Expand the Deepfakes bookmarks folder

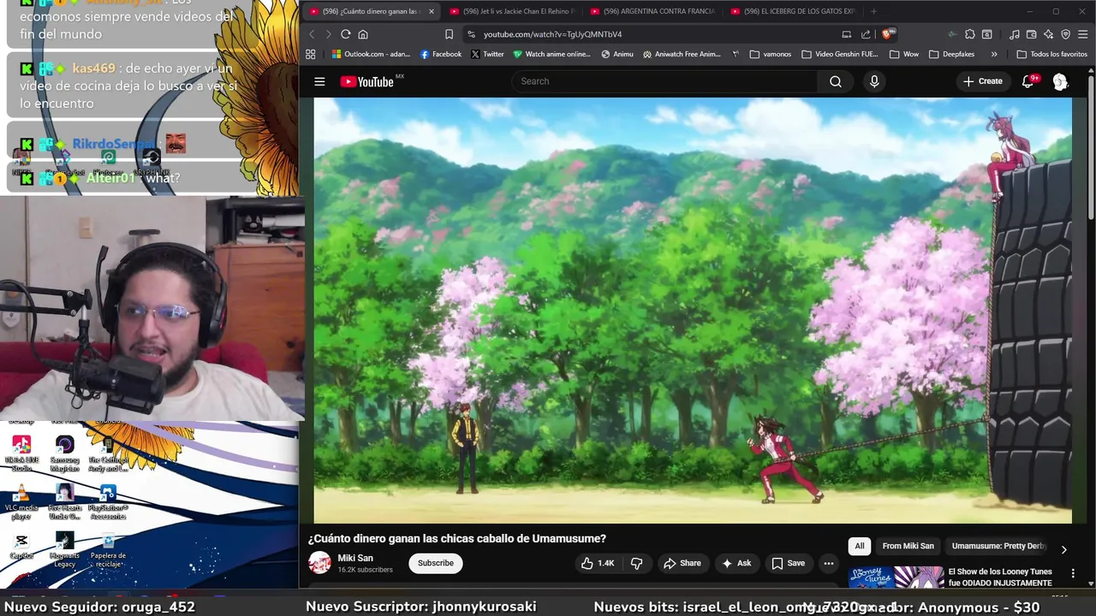coord(951,54)
